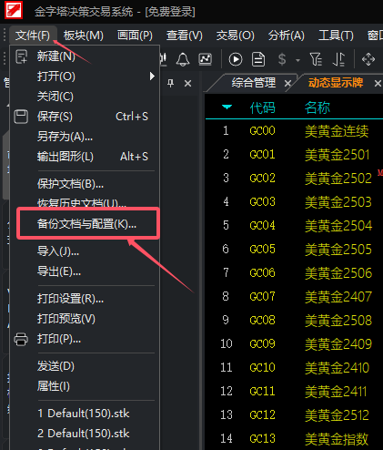Sort by the 名称 column header

[x=317, y=107]
